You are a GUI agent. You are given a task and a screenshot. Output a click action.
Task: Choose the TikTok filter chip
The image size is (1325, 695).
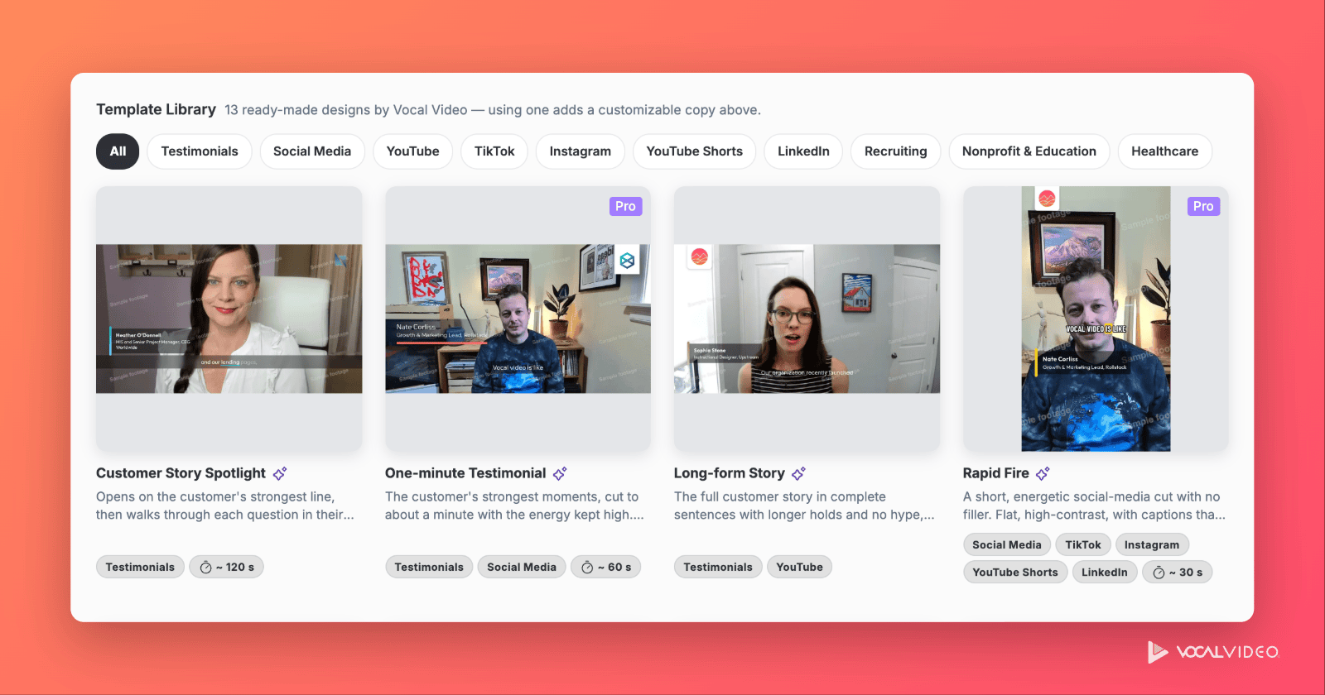(x=494, y=151)
